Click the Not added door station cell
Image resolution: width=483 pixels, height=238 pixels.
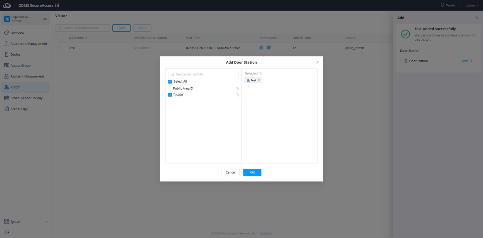[142, 48]
